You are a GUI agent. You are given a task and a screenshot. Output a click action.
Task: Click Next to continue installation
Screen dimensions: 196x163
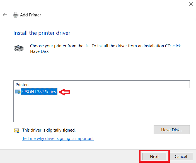[x=154, y=156]
